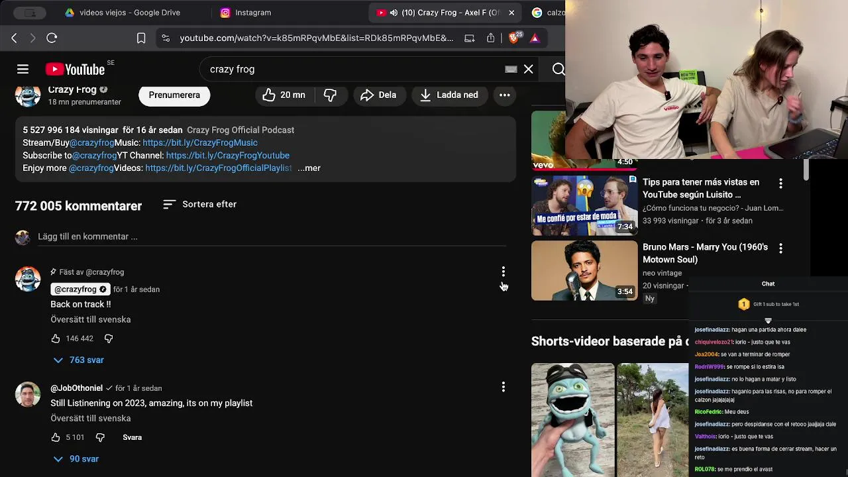Click the search magnifier button
The image size is (848, 477).
[558, 69]
